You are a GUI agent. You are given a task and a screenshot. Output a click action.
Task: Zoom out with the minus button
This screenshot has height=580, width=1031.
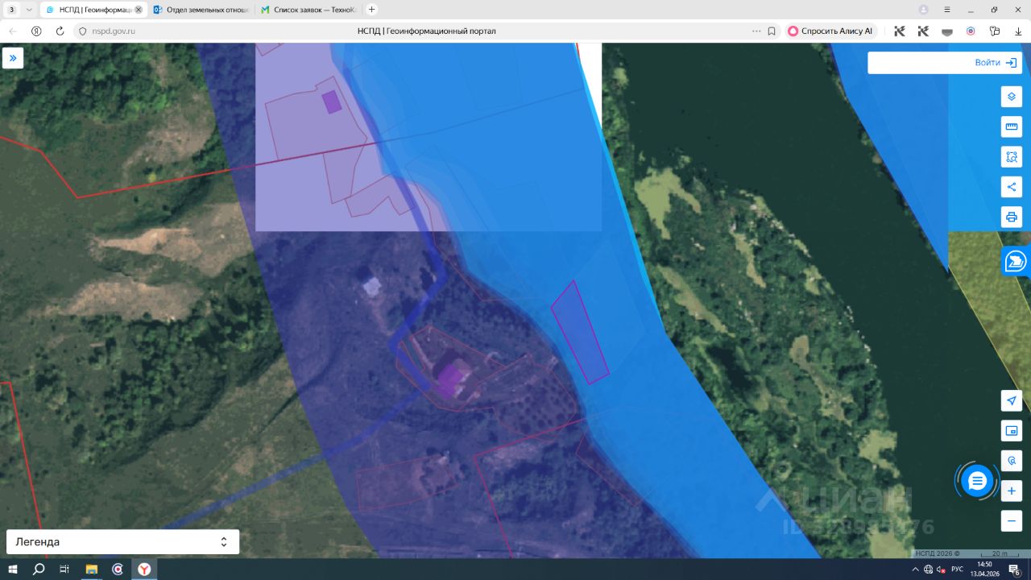pos(1012,521)
